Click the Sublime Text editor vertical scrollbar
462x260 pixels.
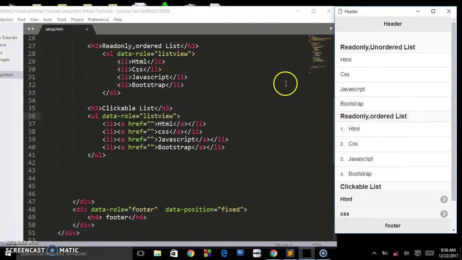pyautogui.click(x=334, y=130)
